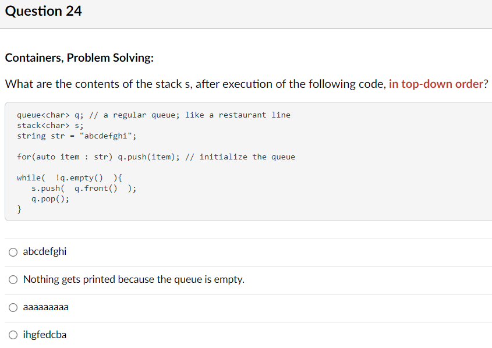Click the Question 24 heading
This screenshot has width=492, height=348.
pyautogui.click(x=43, y=10)
